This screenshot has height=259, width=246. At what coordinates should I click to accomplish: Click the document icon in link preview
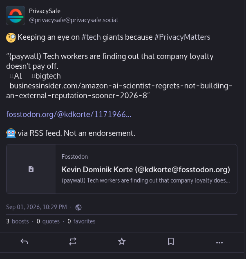pyautogui.click(x=31, y=169)
